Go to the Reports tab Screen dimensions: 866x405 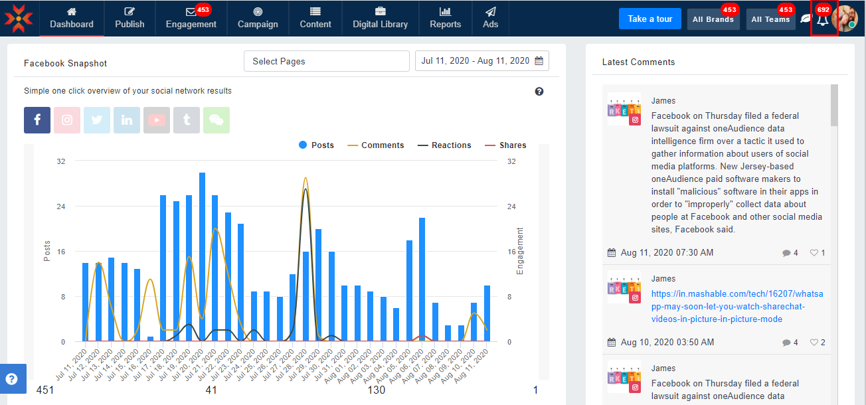click(445, 19)
